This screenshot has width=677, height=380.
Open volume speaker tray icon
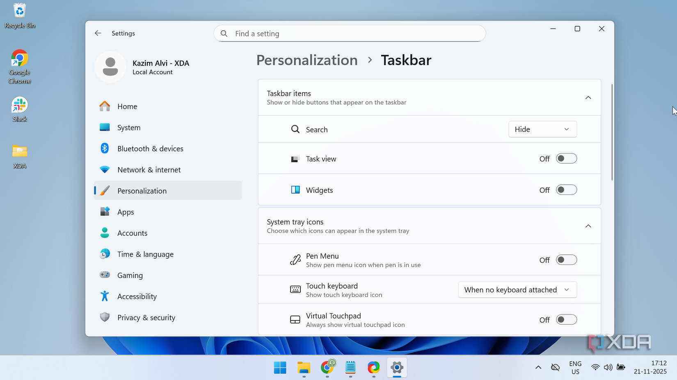tap(608, 367)
